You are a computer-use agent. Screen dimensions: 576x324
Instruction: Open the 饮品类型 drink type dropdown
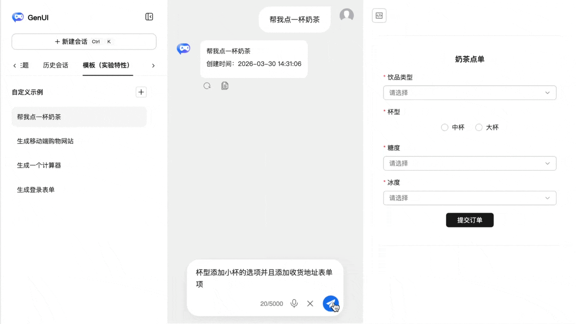tap(470, 92)
